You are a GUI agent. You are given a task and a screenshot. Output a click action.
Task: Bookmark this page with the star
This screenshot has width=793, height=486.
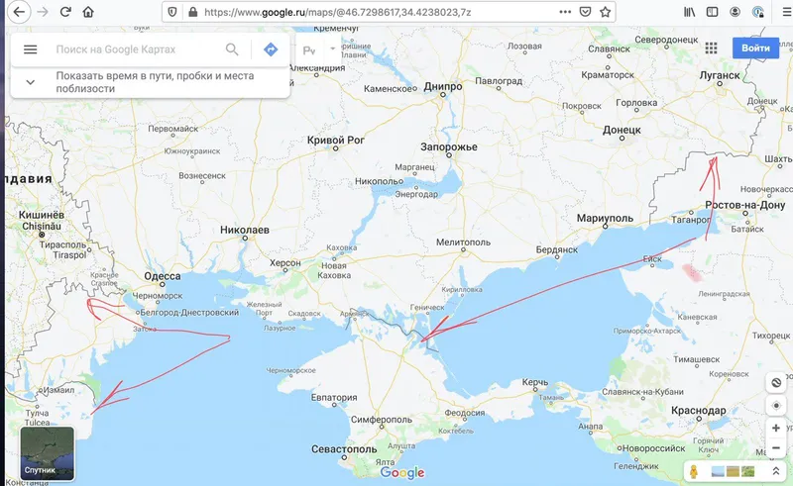pyautogui.click(x=605, y=12)
